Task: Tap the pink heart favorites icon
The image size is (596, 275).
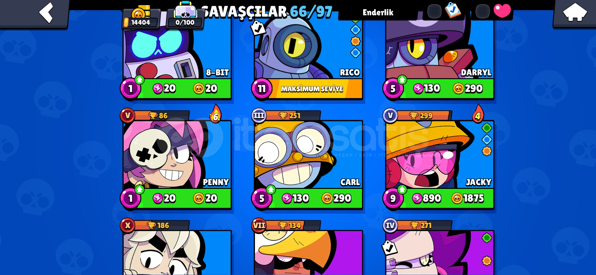Action: [502, 11]
